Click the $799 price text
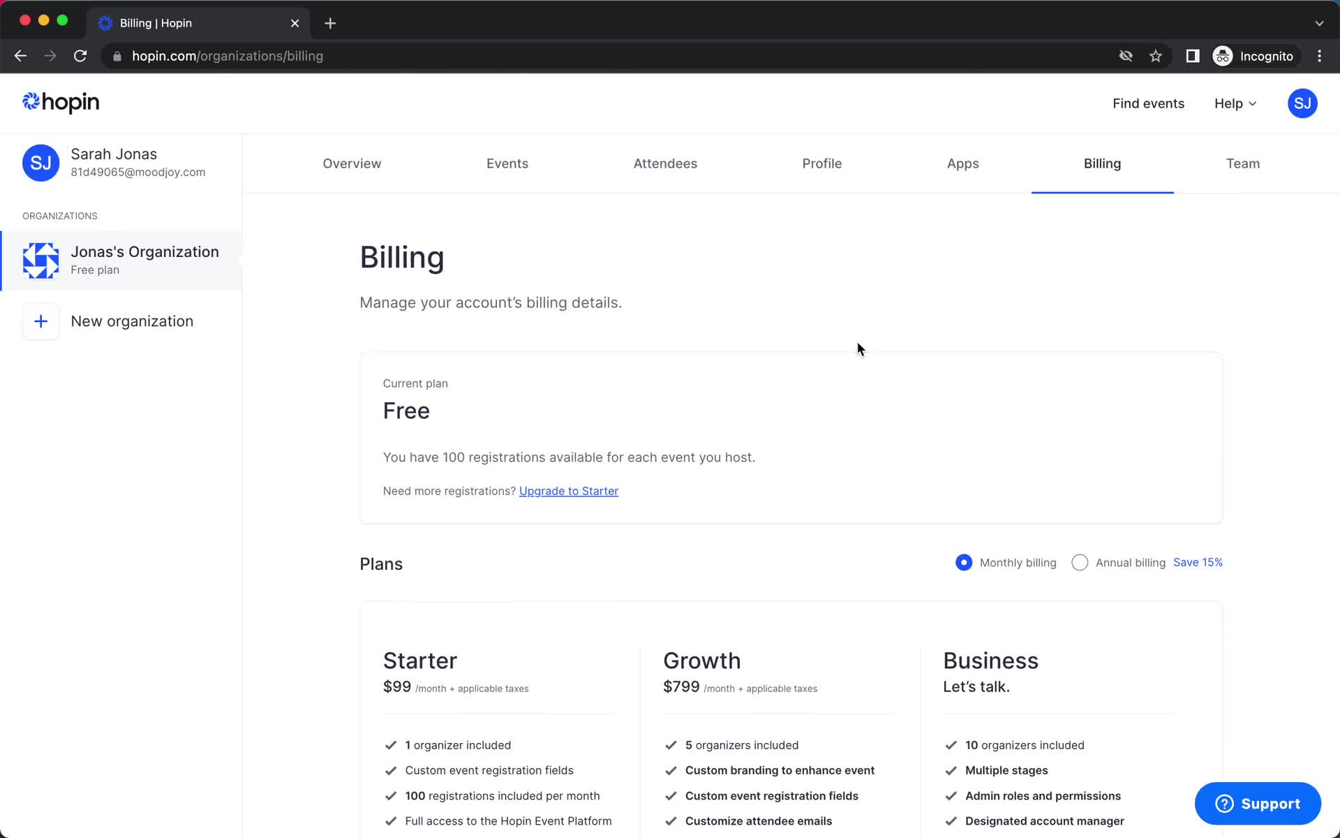The image size is (1340, 838). click(681, 686)
